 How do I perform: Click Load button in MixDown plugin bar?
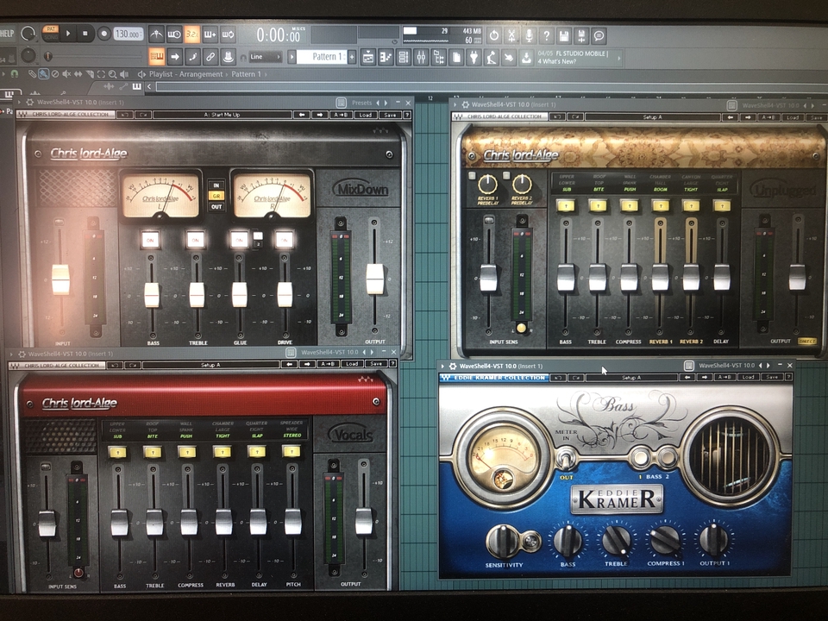(x=365, y=115)
